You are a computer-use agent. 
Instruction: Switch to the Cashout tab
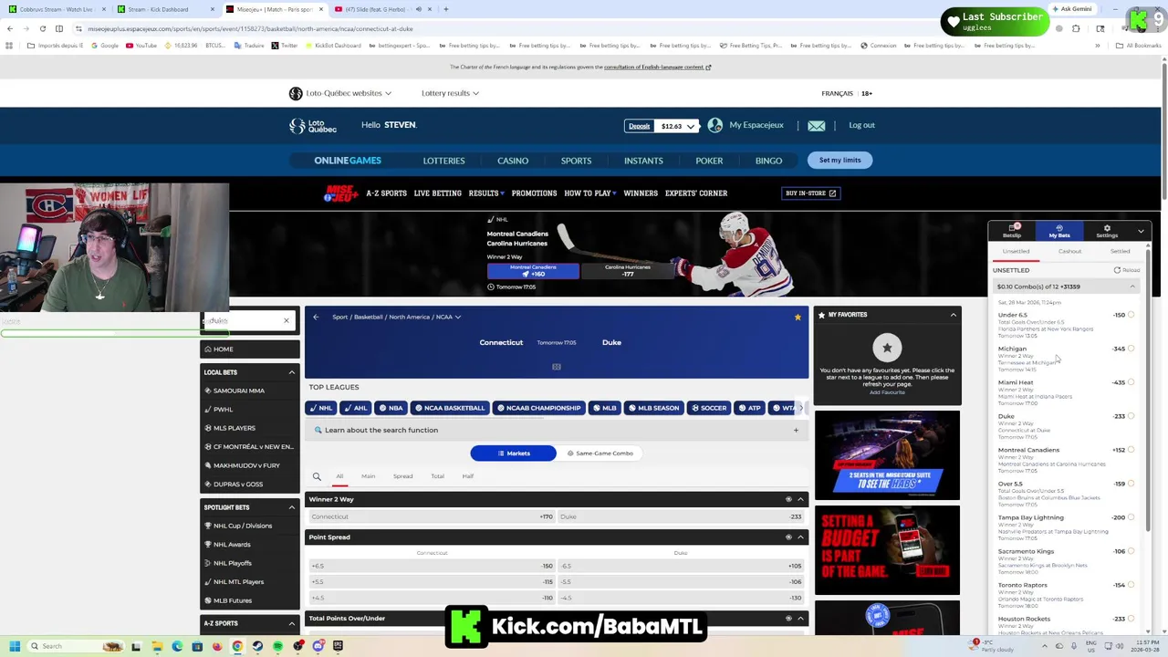[1069, 251]
